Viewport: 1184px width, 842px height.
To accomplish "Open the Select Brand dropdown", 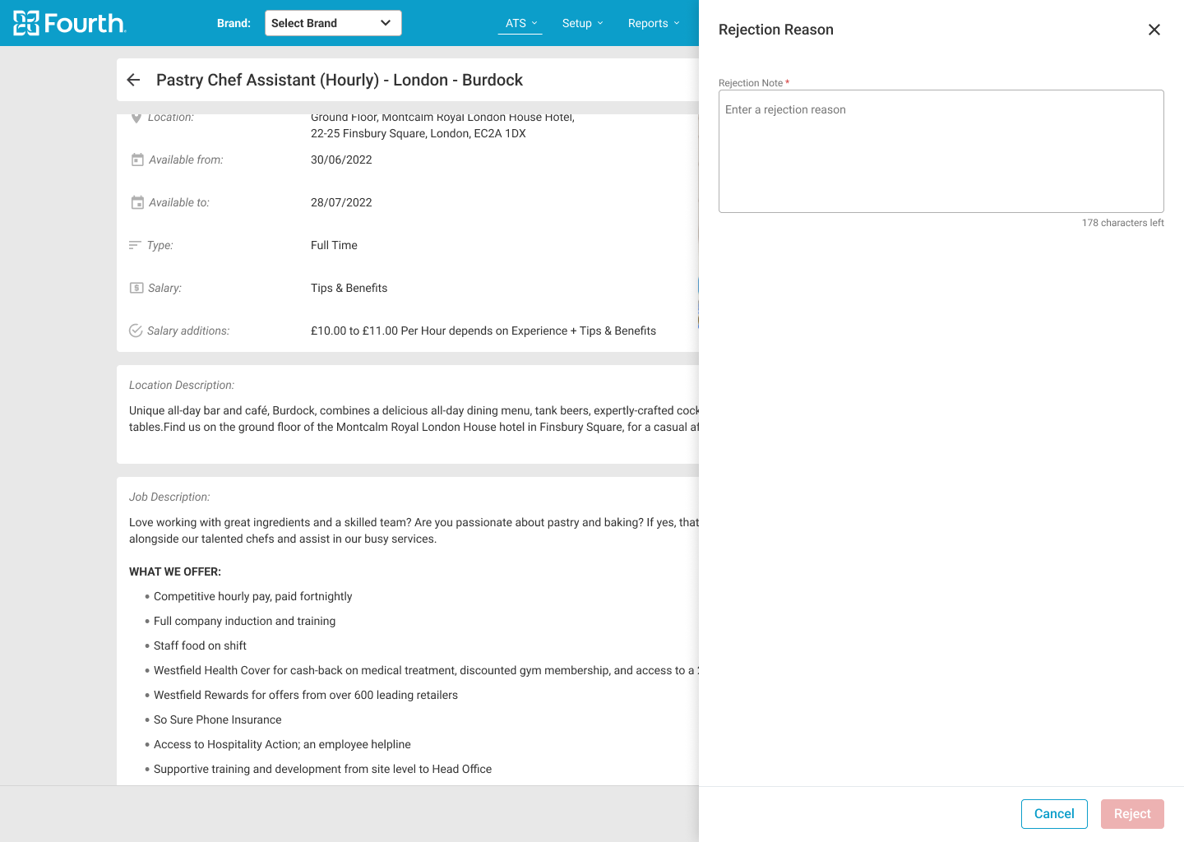I will click(333, 23).
